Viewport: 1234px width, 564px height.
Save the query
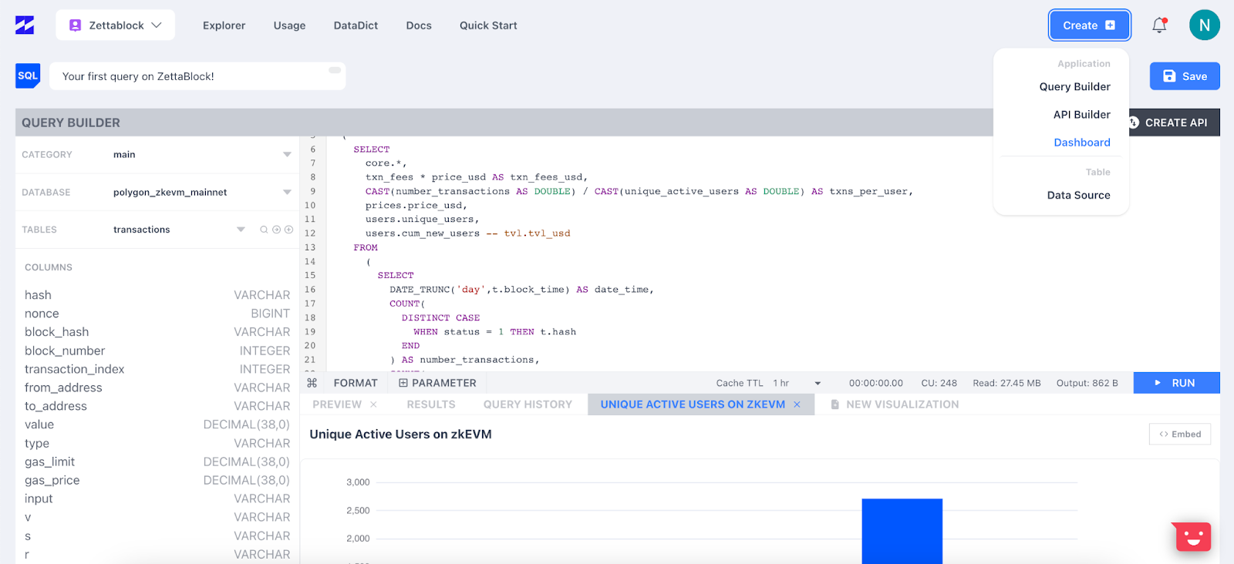click(x=1185, y=76)
